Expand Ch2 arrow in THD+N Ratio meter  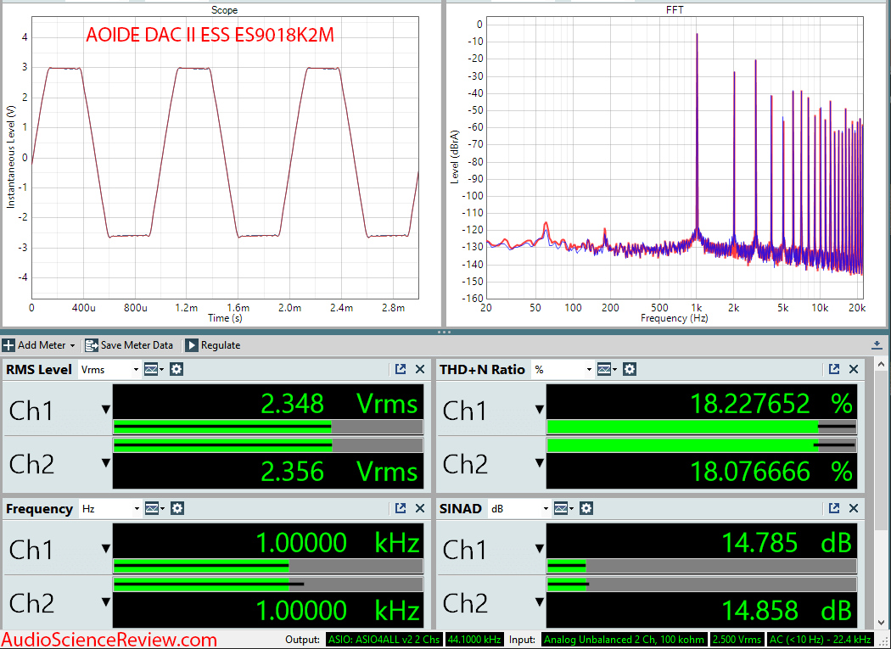tap(539, 463)
